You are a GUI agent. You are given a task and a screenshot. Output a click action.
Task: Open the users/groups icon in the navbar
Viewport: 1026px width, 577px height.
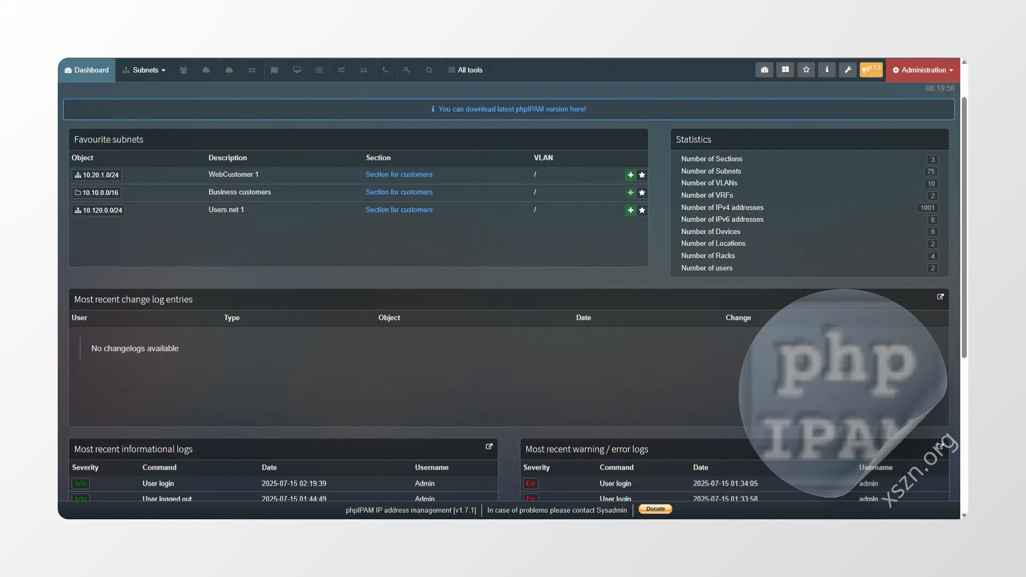pos(183,70)
